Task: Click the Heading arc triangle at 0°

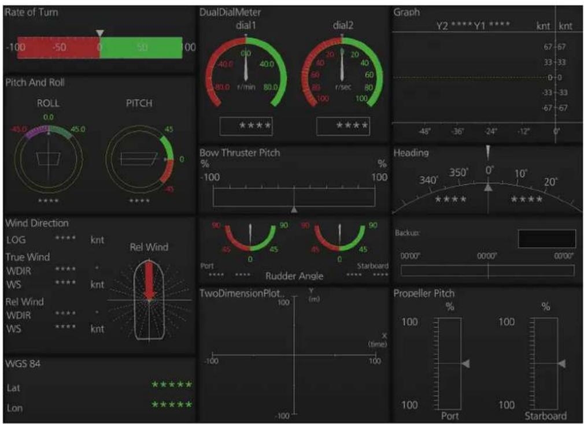Action: tap(488, 187)
